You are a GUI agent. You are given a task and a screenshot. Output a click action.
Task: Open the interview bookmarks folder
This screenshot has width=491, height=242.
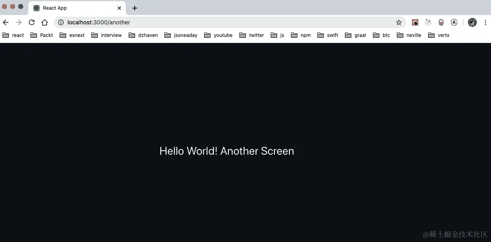point(107,35)
